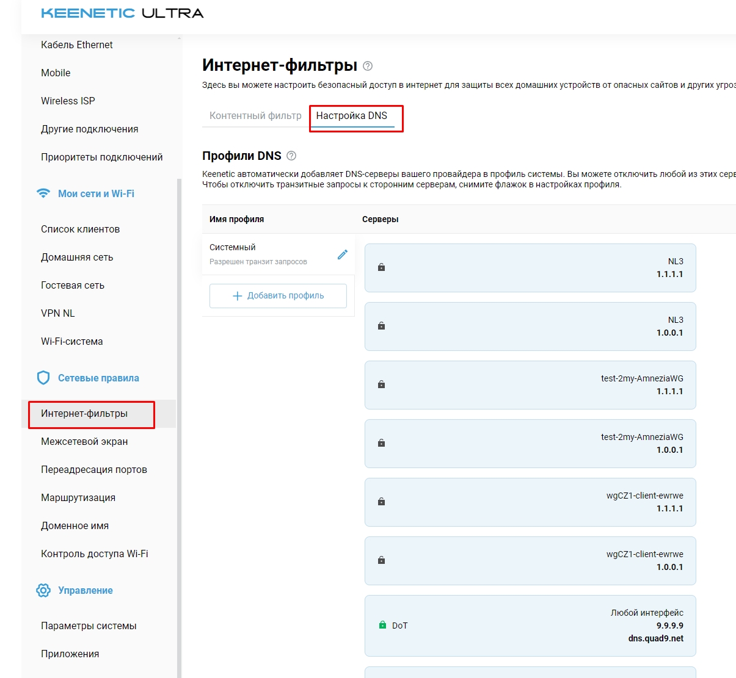
Task: Go to Переадресация портов page
Action: [94, 469]
